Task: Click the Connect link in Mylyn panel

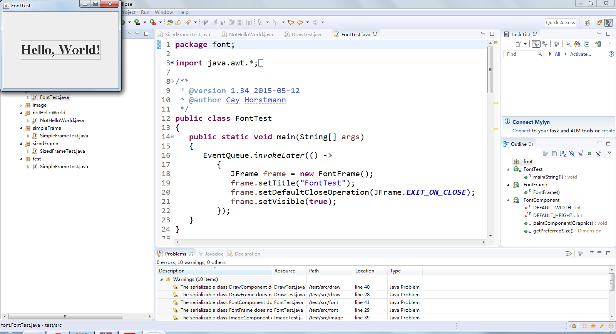Action: pos(521,131)
